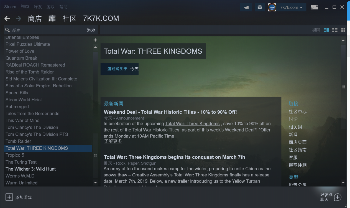Open the 游戏 filter dropdown in search
350x208 pixels.
pos(91,30)
